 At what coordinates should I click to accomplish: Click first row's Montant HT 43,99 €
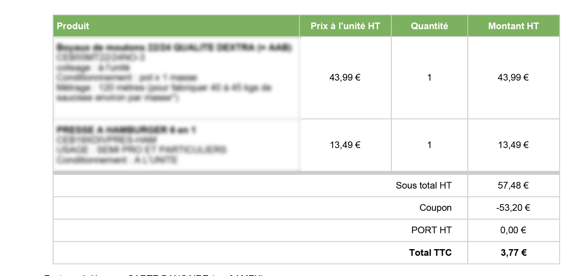[x=513, y=78]
